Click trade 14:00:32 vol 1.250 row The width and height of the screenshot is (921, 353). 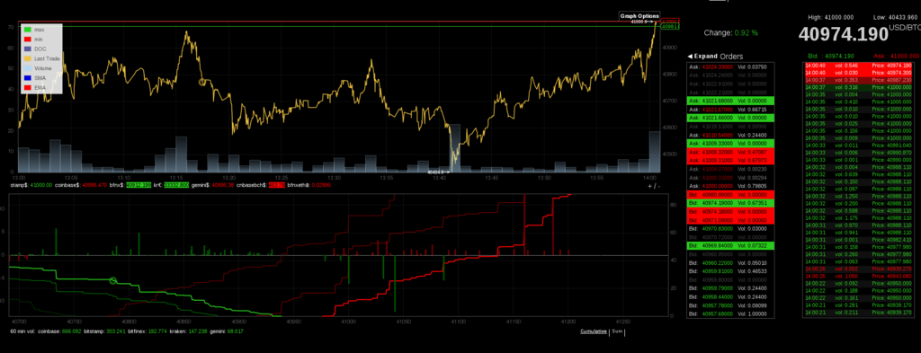[859, 196]
